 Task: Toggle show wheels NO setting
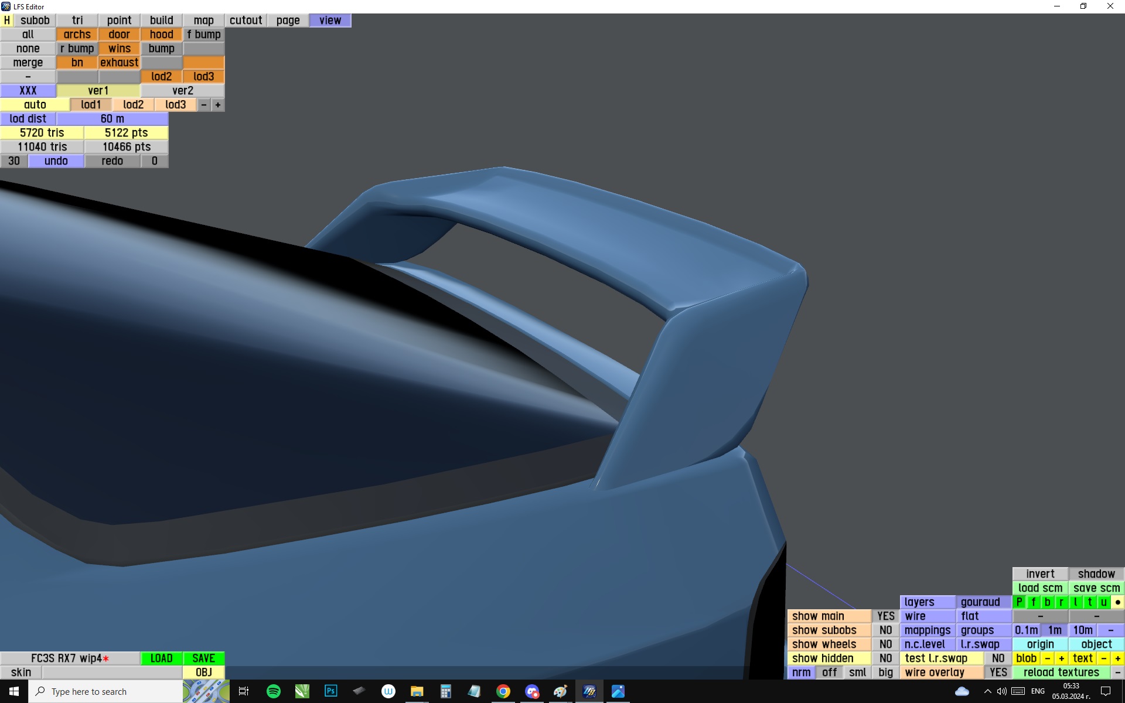885,644
